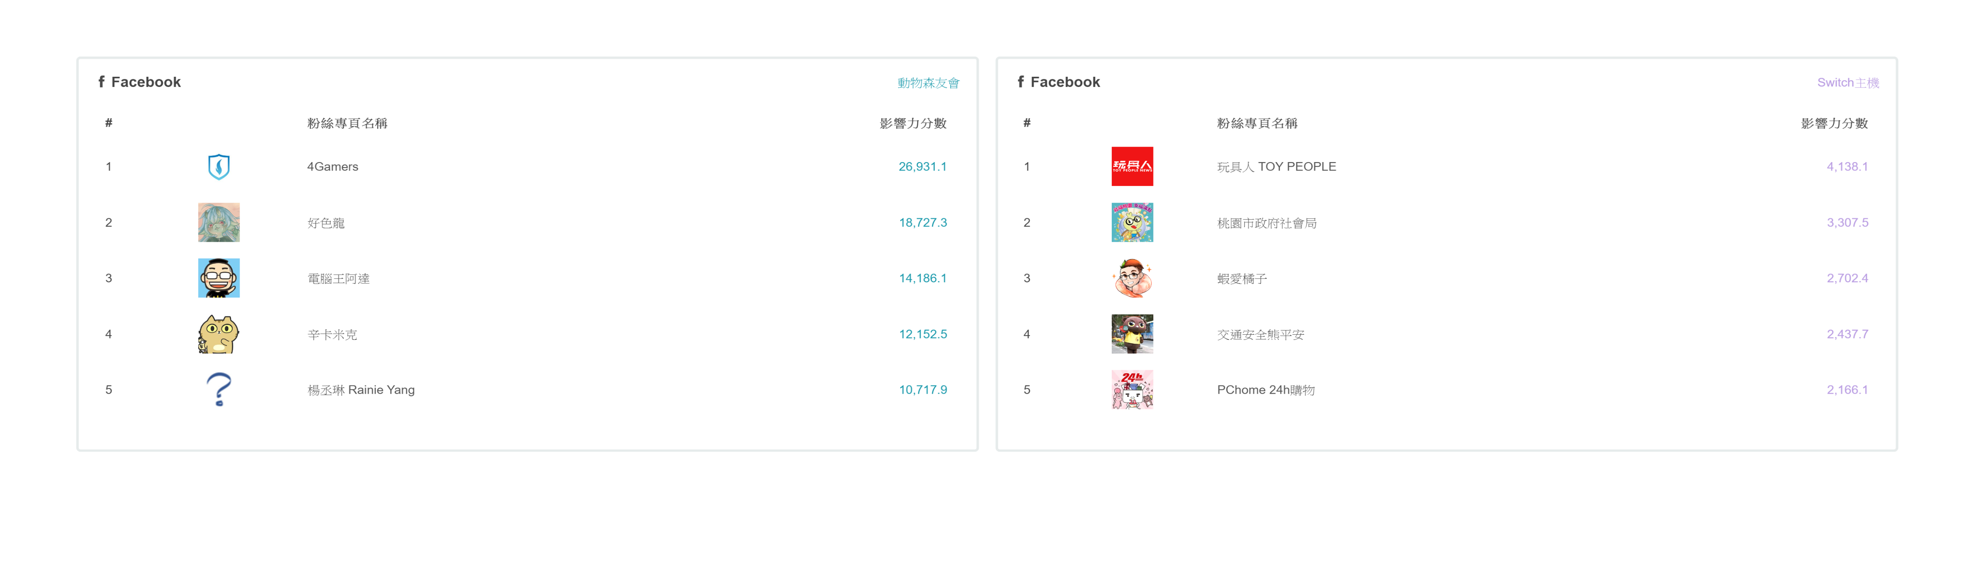Click the PChome 24h購物 page name
Image resolution: width=1965 pixels, height=574 pixels.
click(1266, 390)
